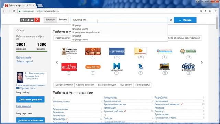Click the Работа 7 site logo
The image size is (220, 124).
click(30, 20)
